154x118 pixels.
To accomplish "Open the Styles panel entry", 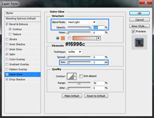I will click(23, 13).
